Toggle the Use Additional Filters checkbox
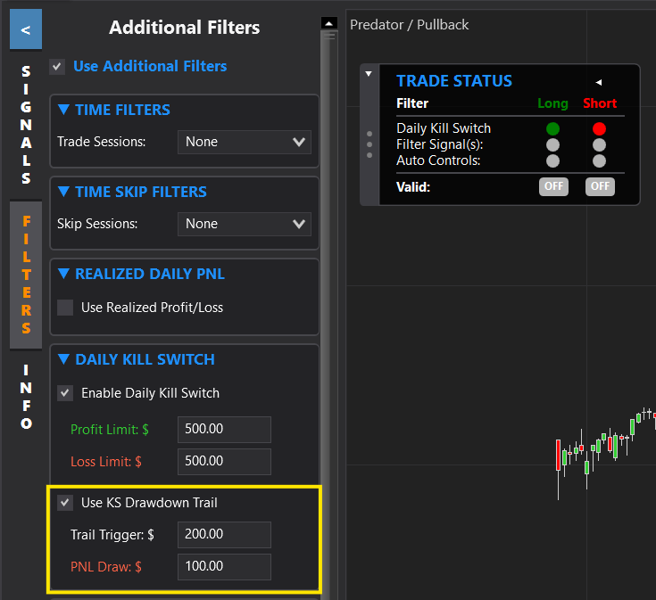 pos(58,67)
